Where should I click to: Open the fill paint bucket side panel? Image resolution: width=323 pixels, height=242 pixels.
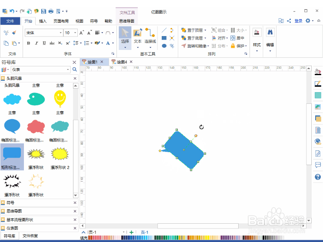(x=318, y=72)
